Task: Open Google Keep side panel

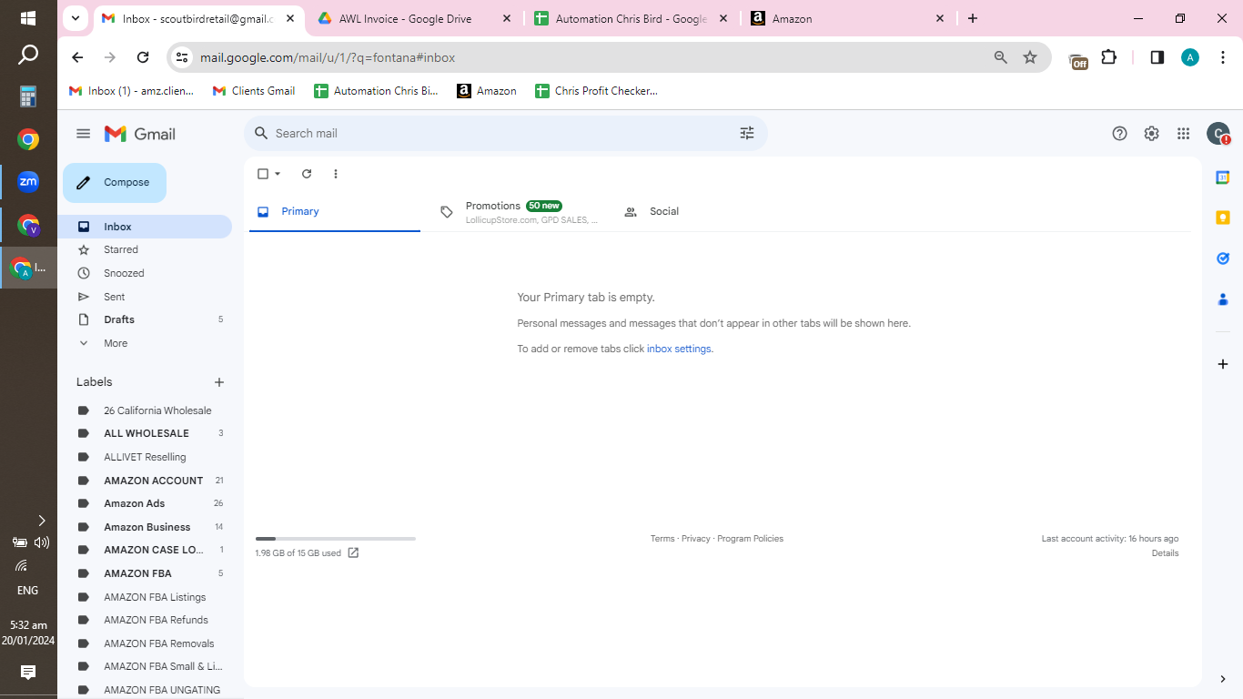Action: [x=1223, y=218]
